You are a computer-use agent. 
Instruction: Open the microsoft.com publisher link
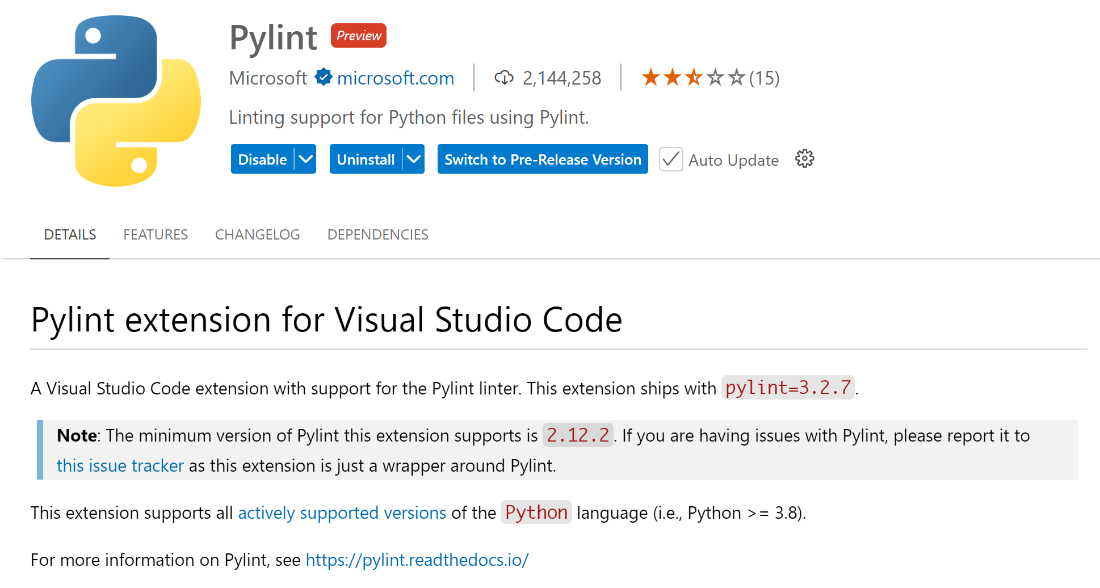(x=396, y=78)
